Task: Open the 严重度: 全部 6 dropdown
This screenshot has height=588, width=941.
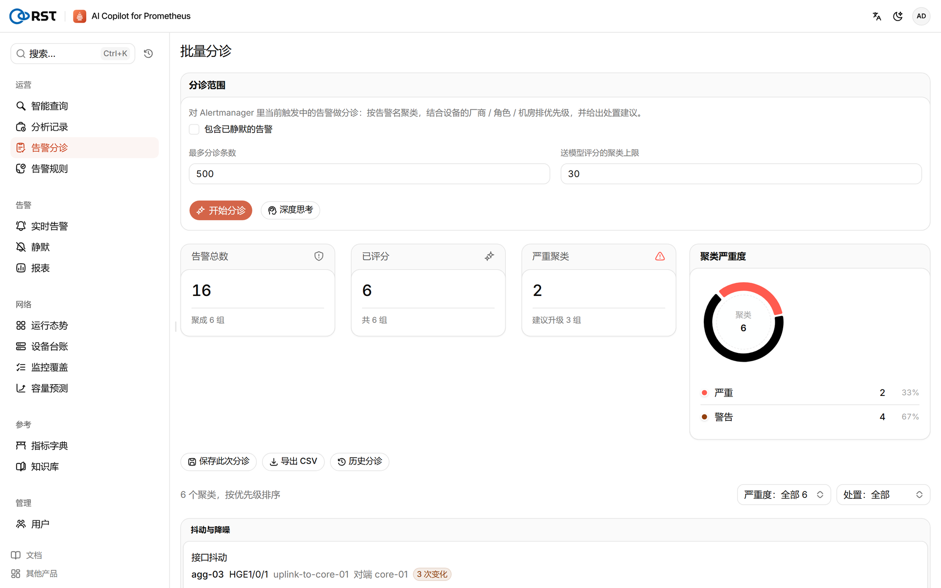Action: point(784,495)
